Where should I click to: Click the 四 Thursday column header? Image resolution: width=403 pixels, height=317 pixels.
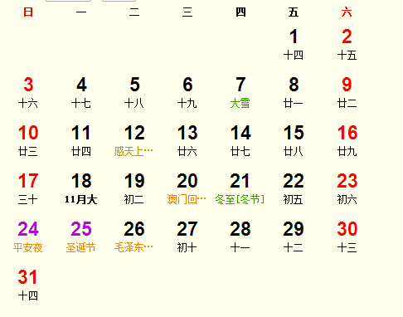point(240,12)
